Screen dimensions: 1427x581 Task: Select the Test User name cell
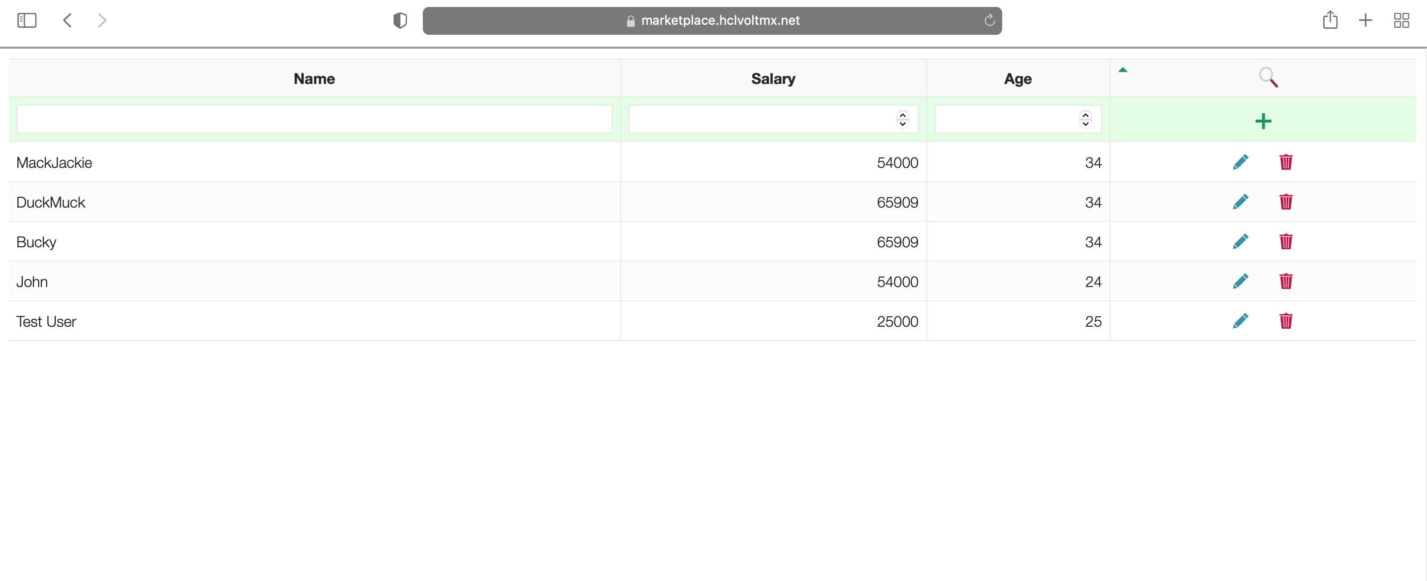tap(314, 322)
